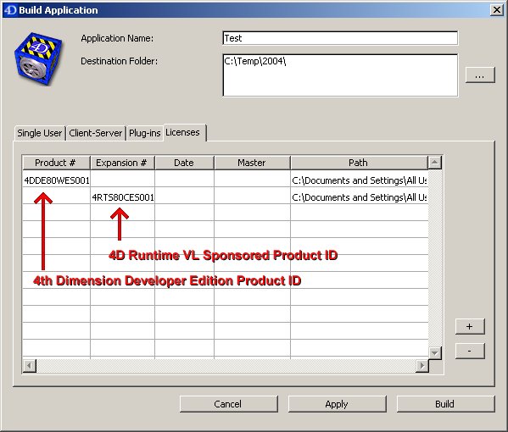This screenshot has height=432, width=508.
Task: Click the license list horizontal scrollbar track
Action: pyautogui.click(x=226, y=366)
